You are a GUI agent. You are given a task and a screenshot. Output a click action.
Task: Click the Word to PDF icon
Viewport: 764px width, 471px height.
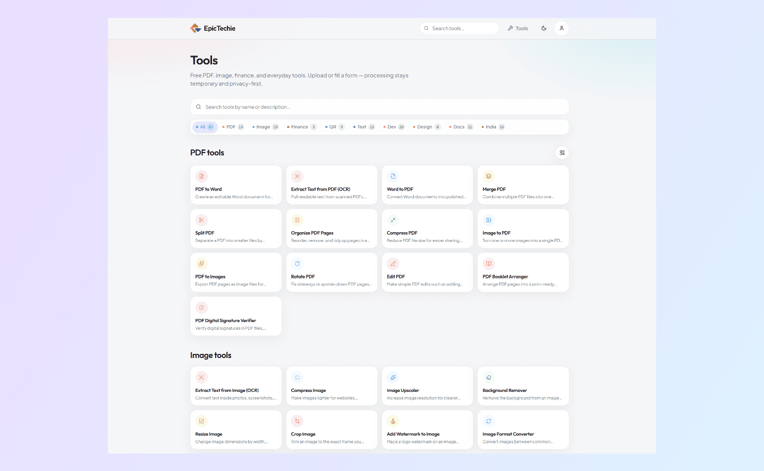393,176
